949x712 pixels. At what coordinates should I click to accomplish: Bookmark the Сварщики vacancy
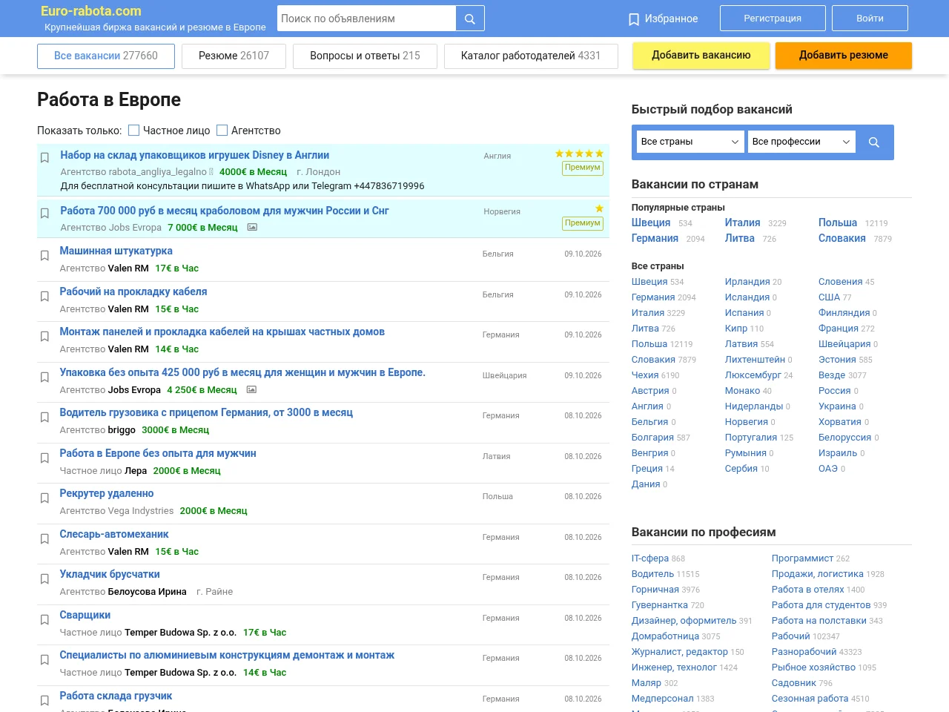click(44, 619)
